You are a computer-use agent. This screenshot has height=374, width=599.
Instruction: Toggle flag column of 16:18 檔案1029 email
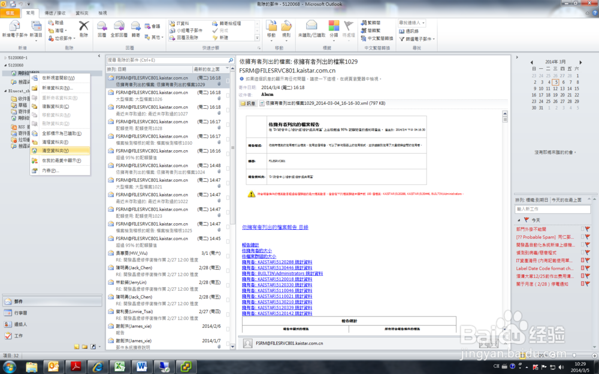pyautogui.click(x=228, y=81)
